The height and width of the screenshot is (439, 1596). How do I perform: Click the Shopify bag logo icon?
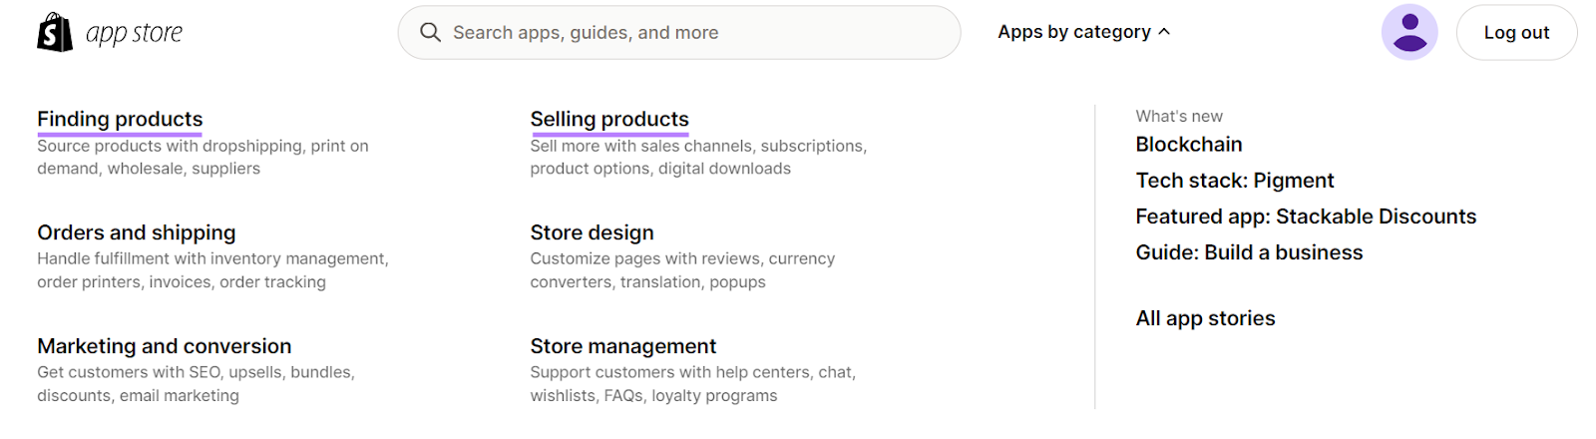click(55, 32)
